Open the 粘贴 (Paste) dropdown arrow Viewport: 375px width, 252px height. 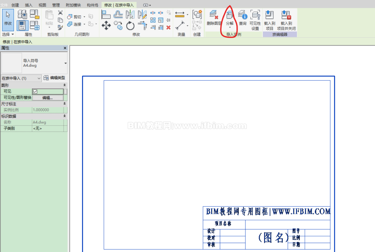click(49, 27)
